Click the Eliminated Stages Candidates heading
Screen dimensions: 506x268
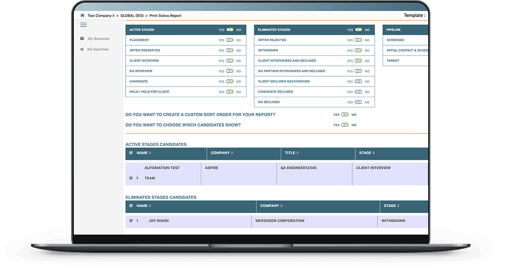point(161,197)
